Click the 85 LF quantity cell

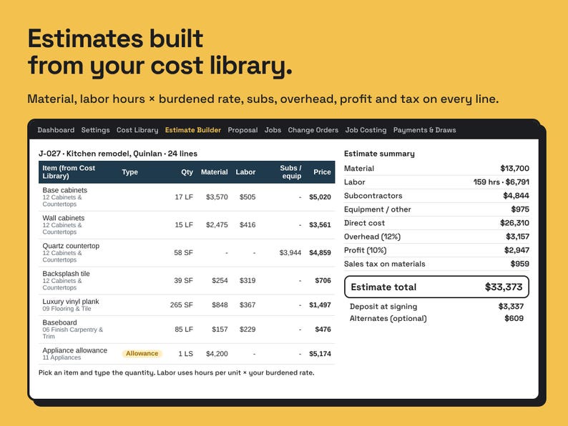click(184, 330)
